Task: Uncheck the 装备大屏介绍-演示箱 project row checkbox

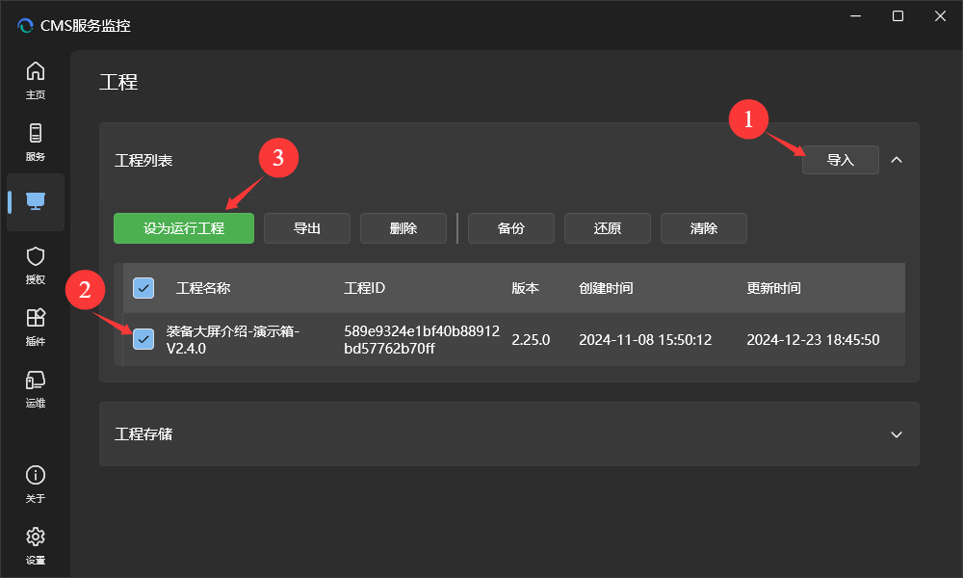Action: click(x=143, y=339)
